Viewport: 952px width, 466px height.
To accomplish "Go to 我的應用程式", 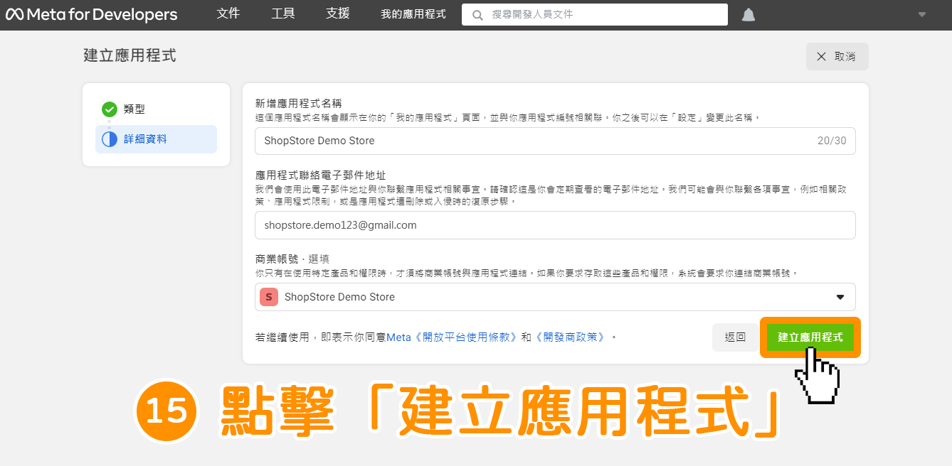I will [x=413, y=14].
